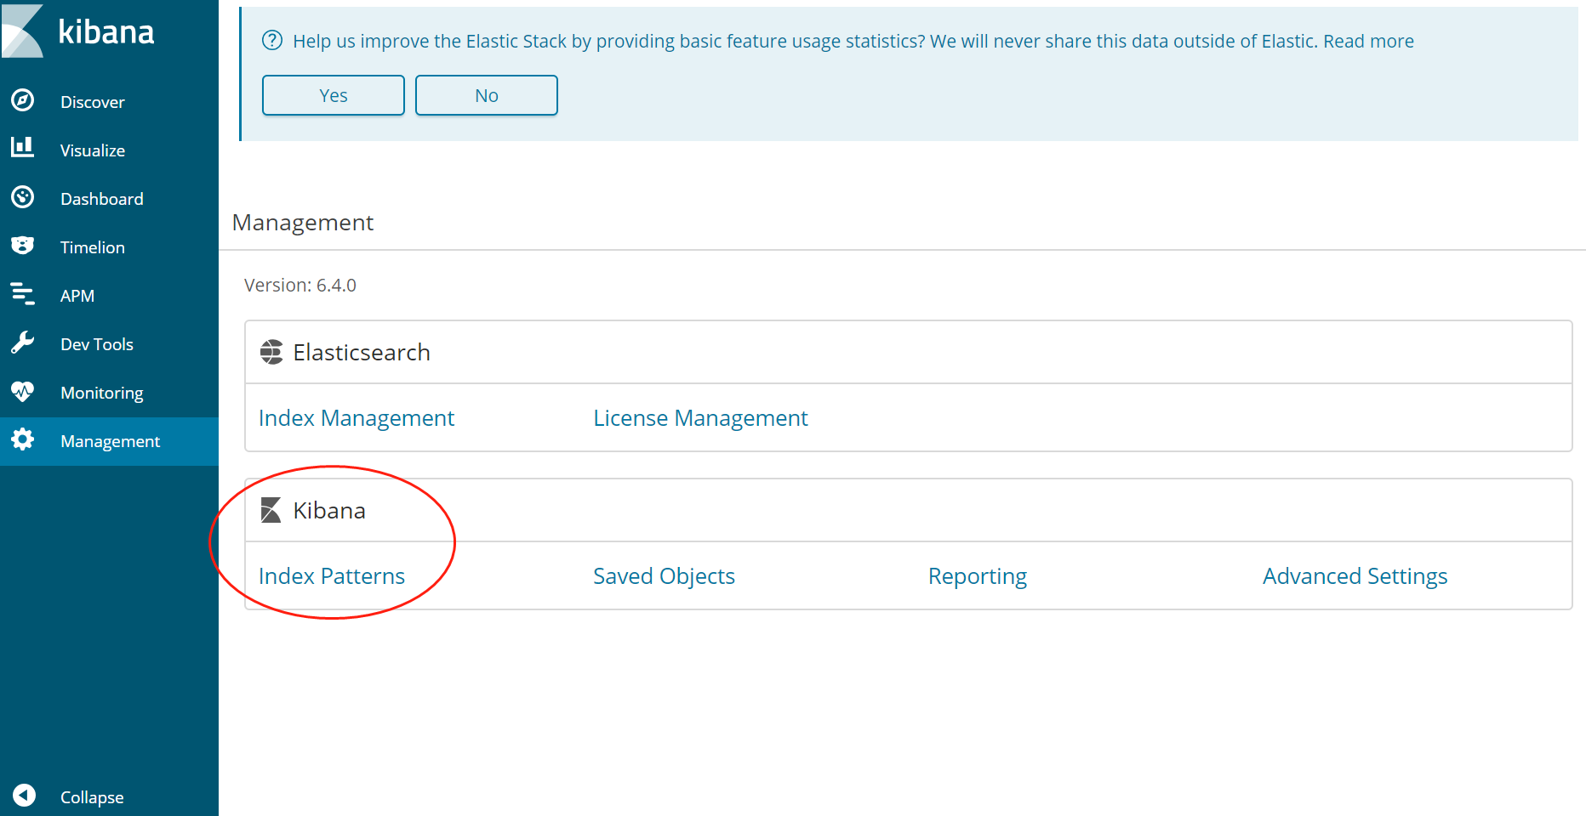Click the Dashboard gauge icon

(x=23, y=197)
